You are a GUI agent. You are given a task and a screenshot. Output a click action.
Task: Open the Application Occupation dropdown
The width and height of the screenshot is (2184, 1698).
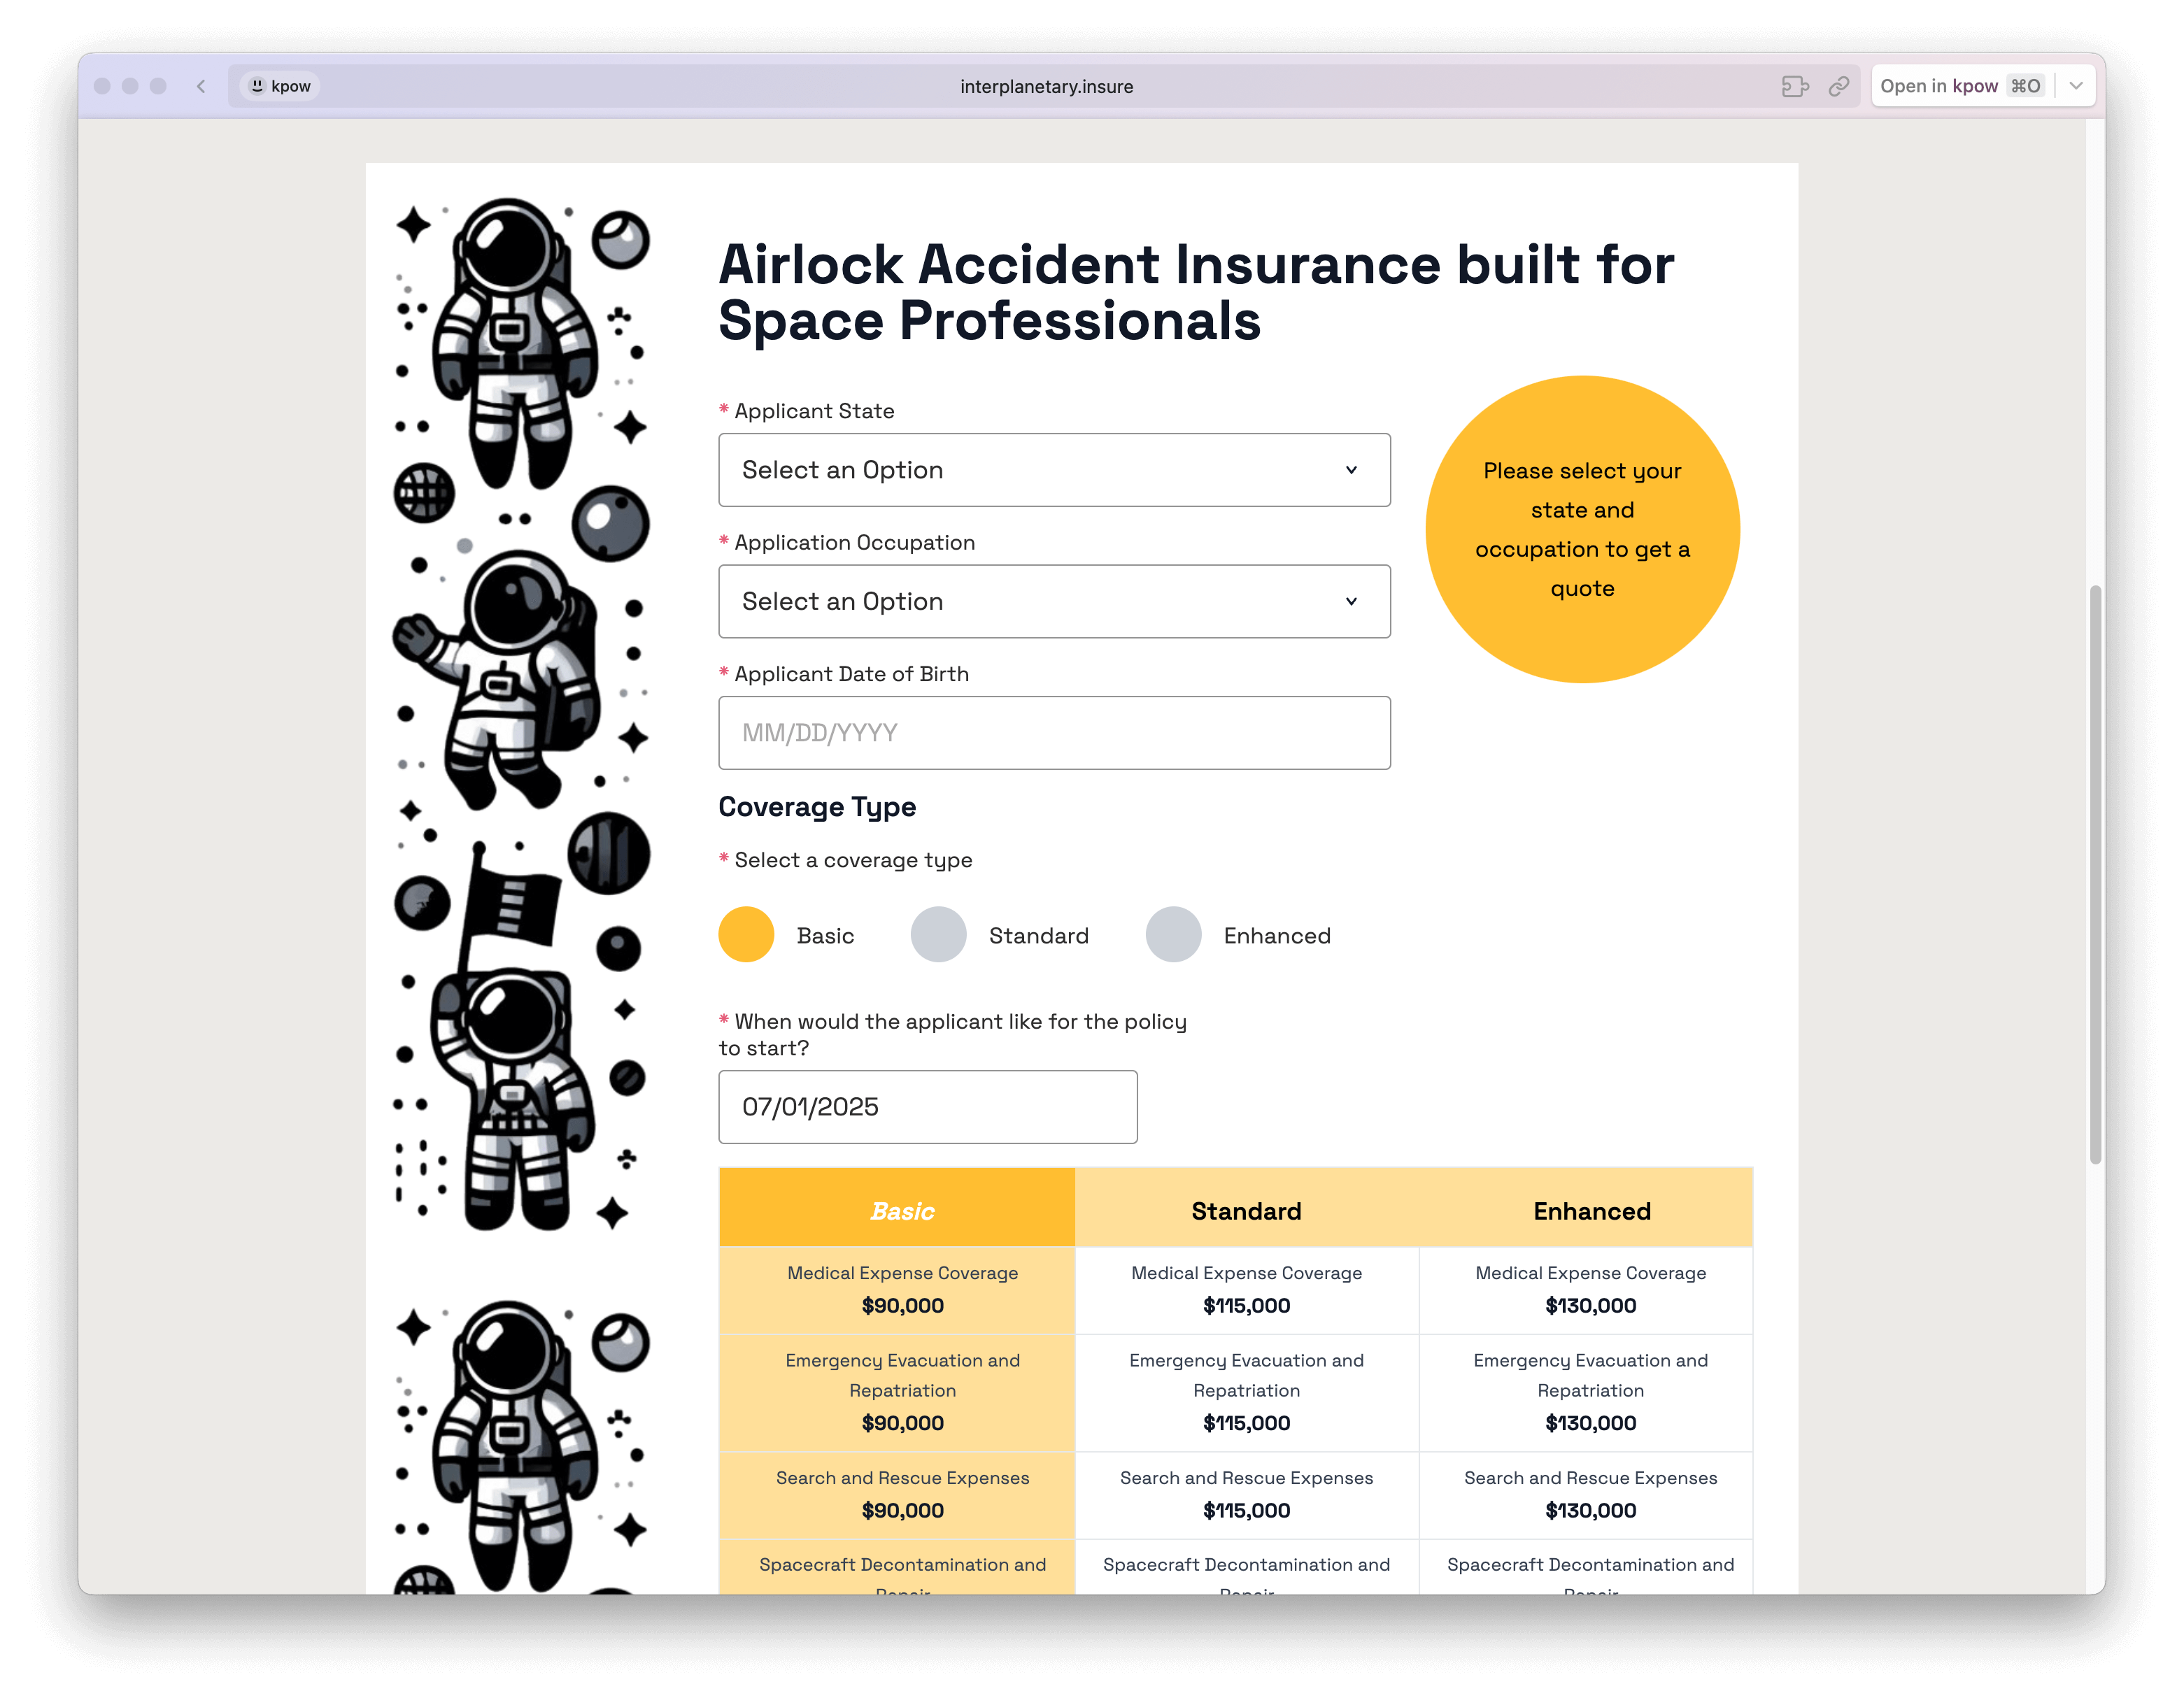[1054, 601]
